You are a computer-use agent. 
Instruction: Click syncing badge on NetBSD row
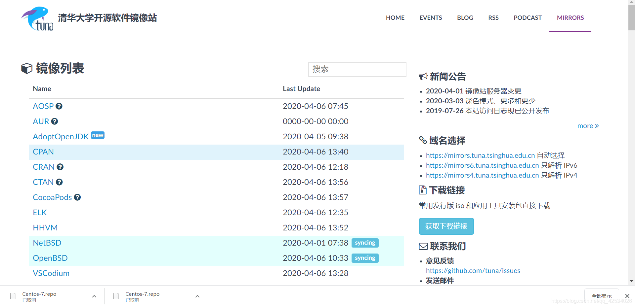pos(365,243)
